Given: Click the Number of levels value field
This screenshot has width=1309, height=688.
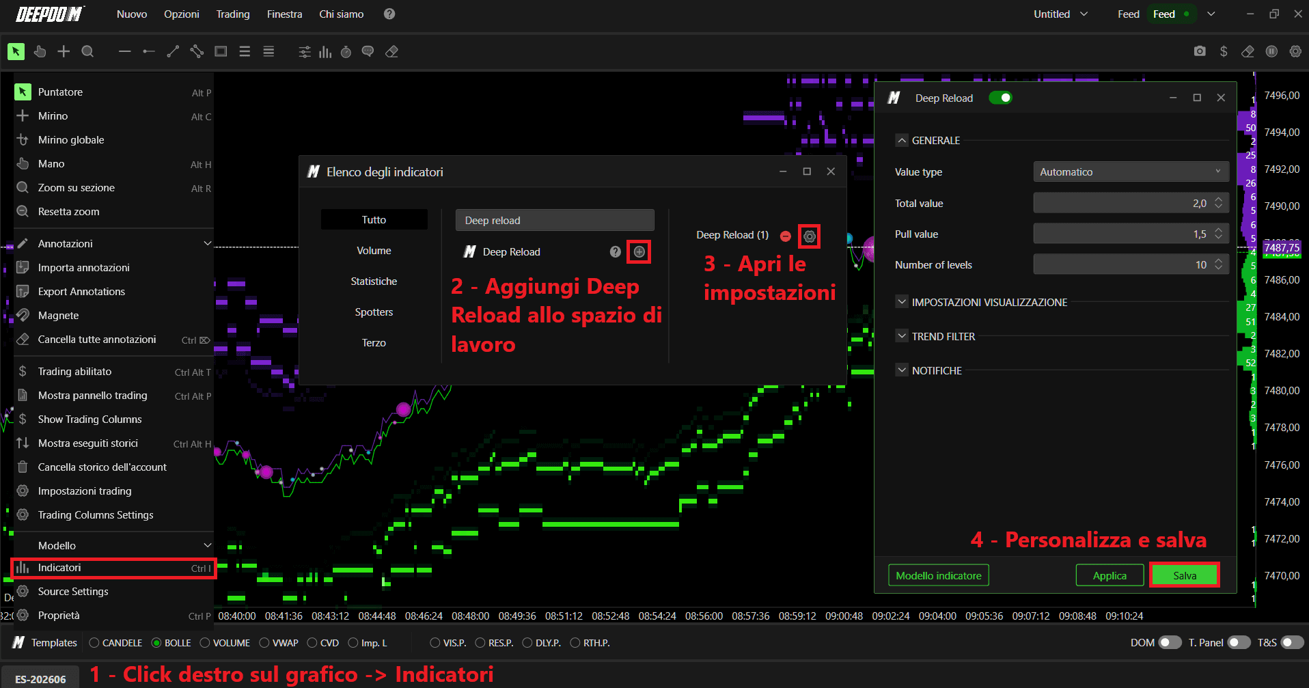Looking at the screenshot, I should (1131, 264).
